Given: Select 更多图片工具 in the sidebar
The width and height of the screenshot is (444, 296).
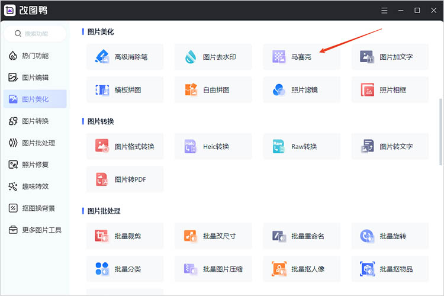Looking at the screenshot, I should (x=35, y=230).
